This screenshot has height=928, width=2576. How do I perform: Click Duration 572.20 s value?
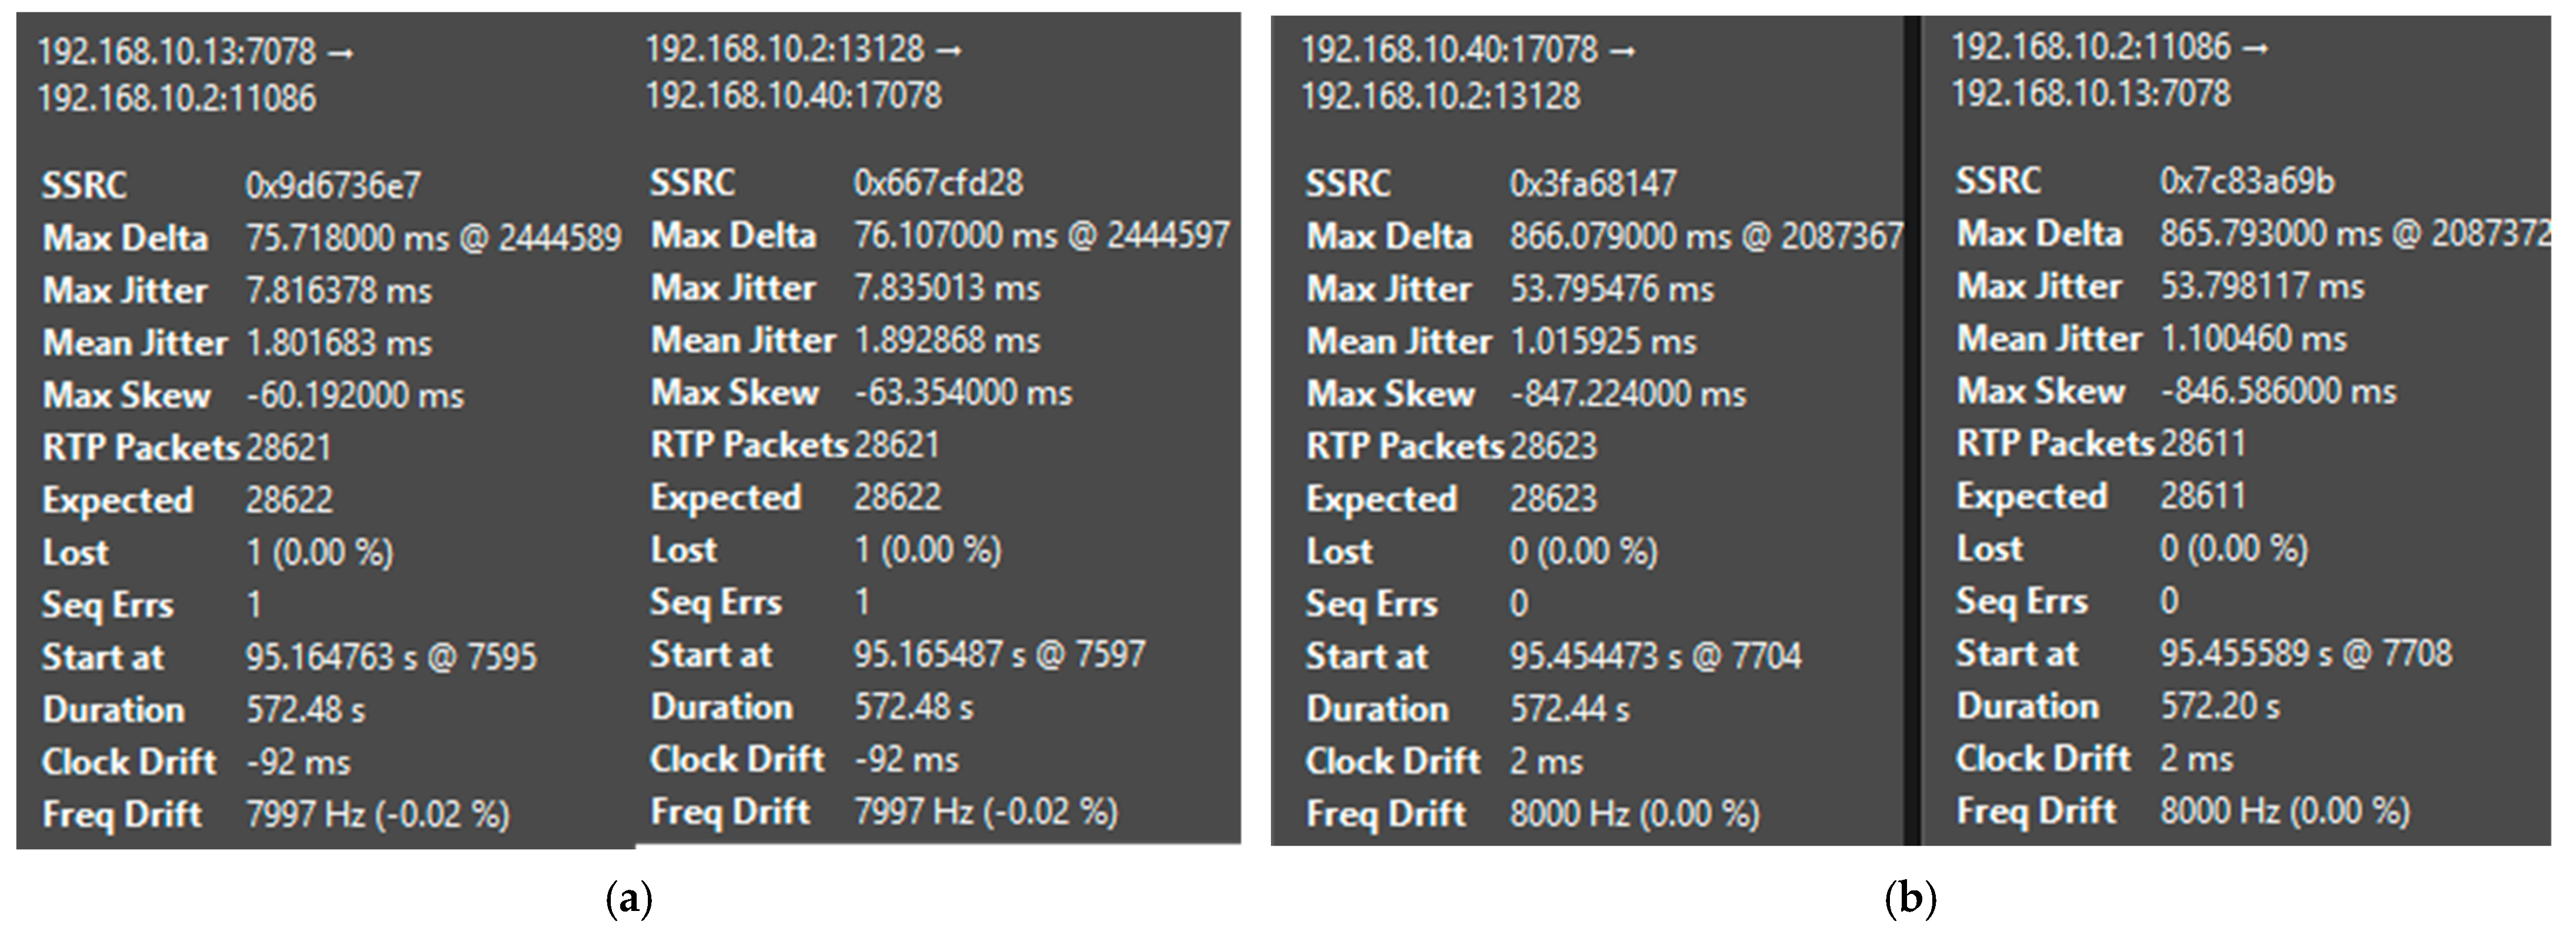pos(2220,706)
